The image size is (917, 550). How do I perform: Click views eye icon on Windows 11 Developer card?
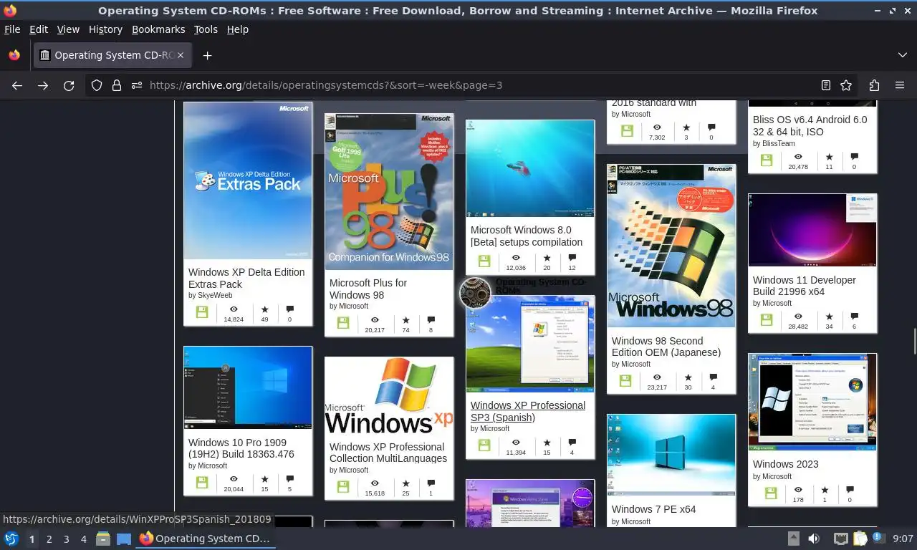tap(797, 317)
